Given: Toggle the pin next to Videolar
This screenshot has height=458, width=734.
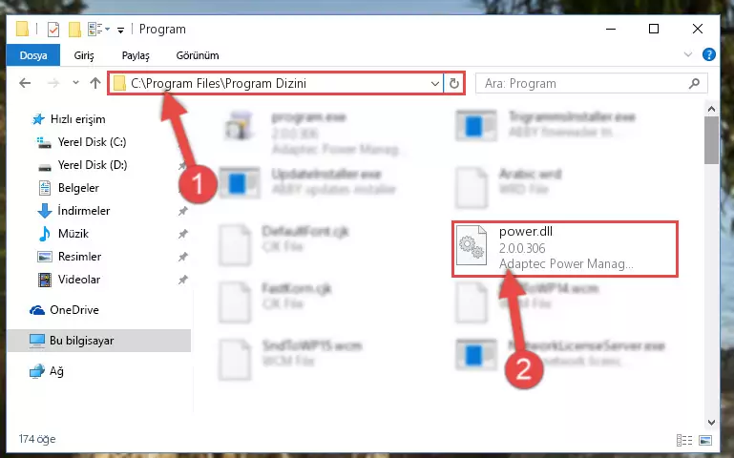Looking at the screenshot, I should click(182, 280).
